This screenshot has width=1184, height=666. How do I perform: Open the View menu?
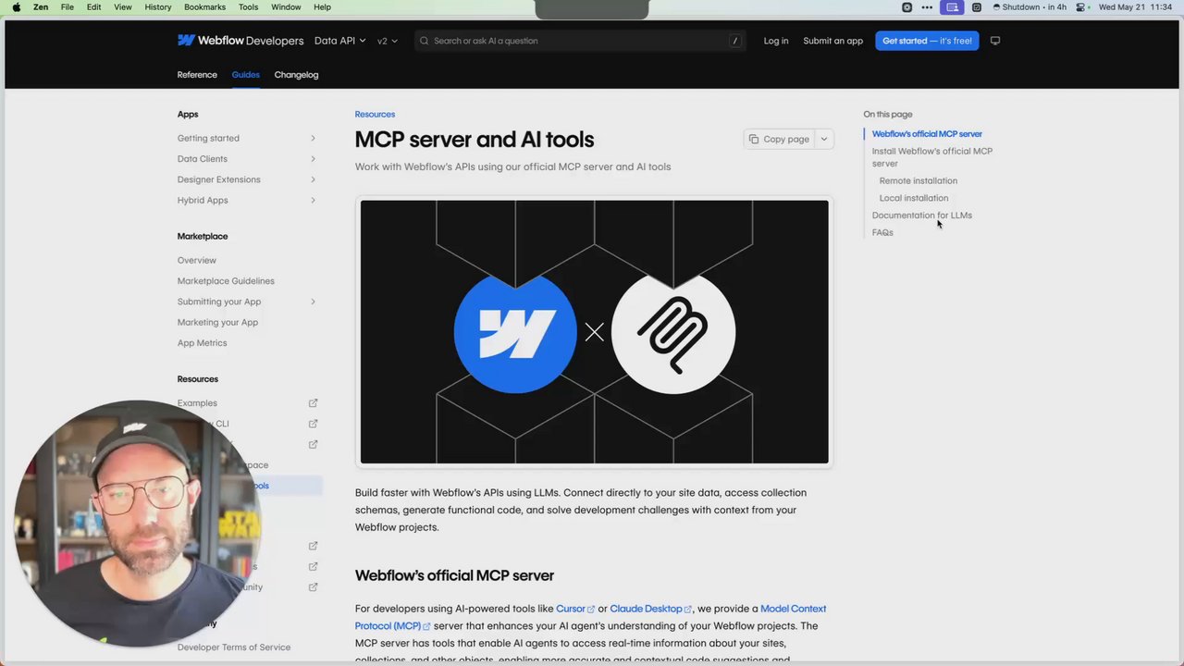[x=123, y=6]
